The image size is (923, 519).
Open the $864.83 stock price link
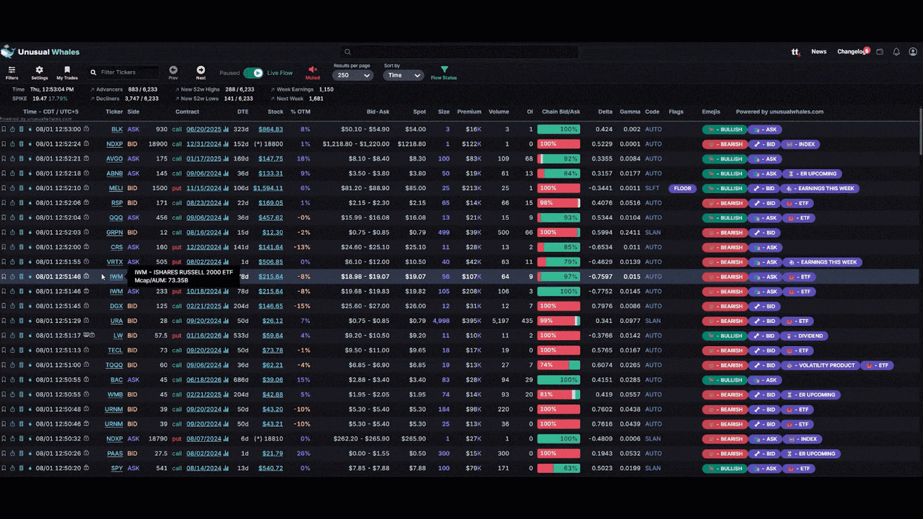[x=271, y=129]
